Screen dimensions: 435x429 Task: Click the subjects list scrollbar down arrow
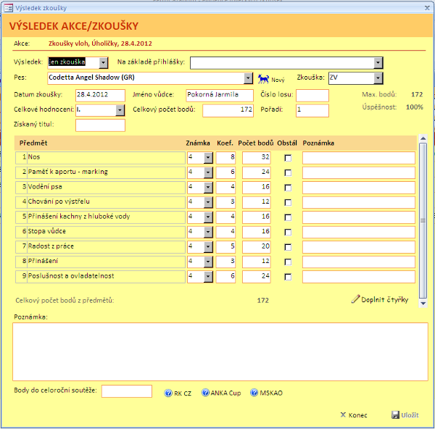[423, 304]
